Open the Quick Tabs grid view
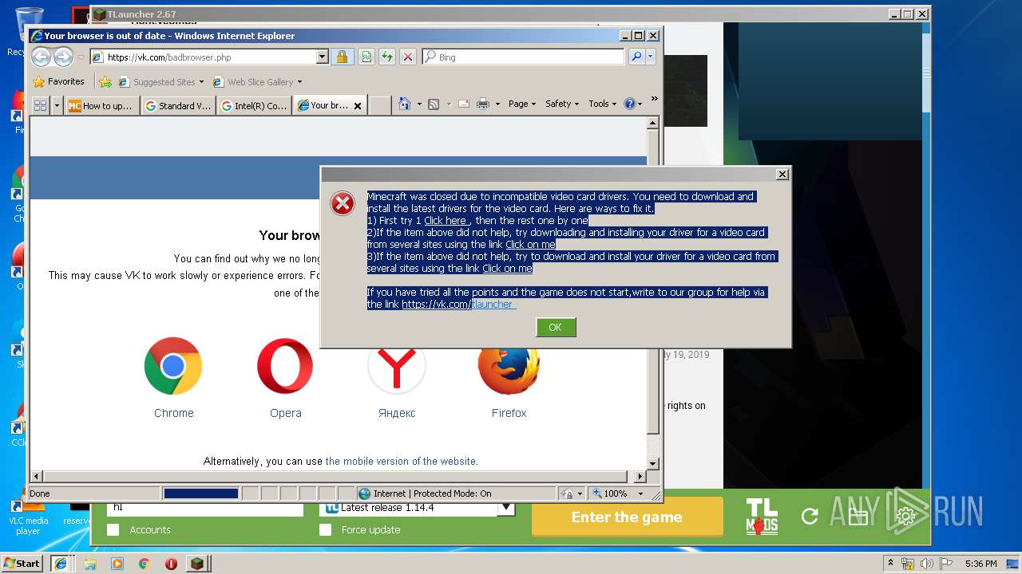Image resolution: width=1022 pixels, height=574 pixels. pyautogui.click(x=40, y=105)
